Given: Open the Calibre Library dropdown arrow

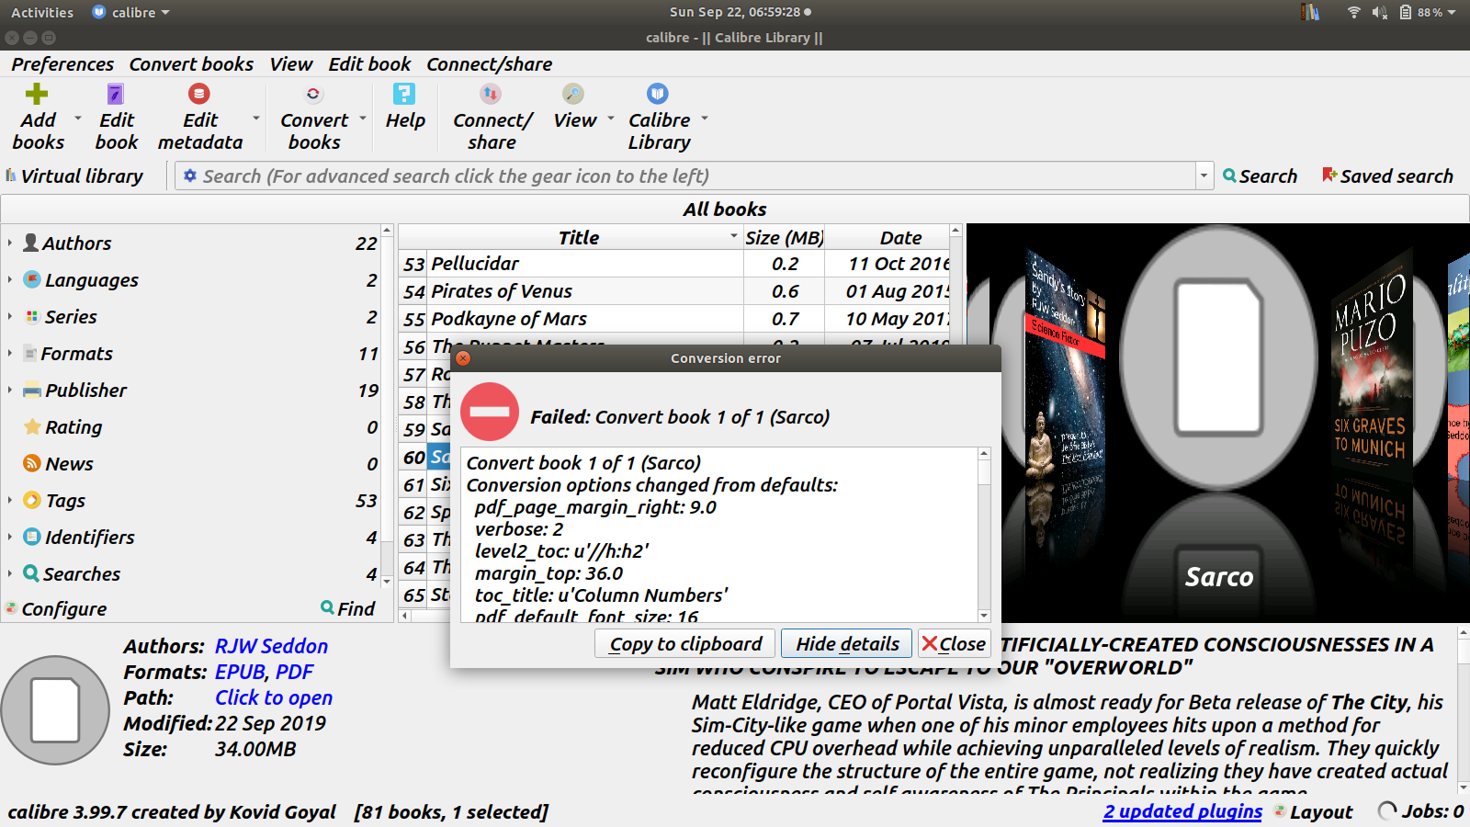Looking at the screenshot, I should (x=705, y=119).
